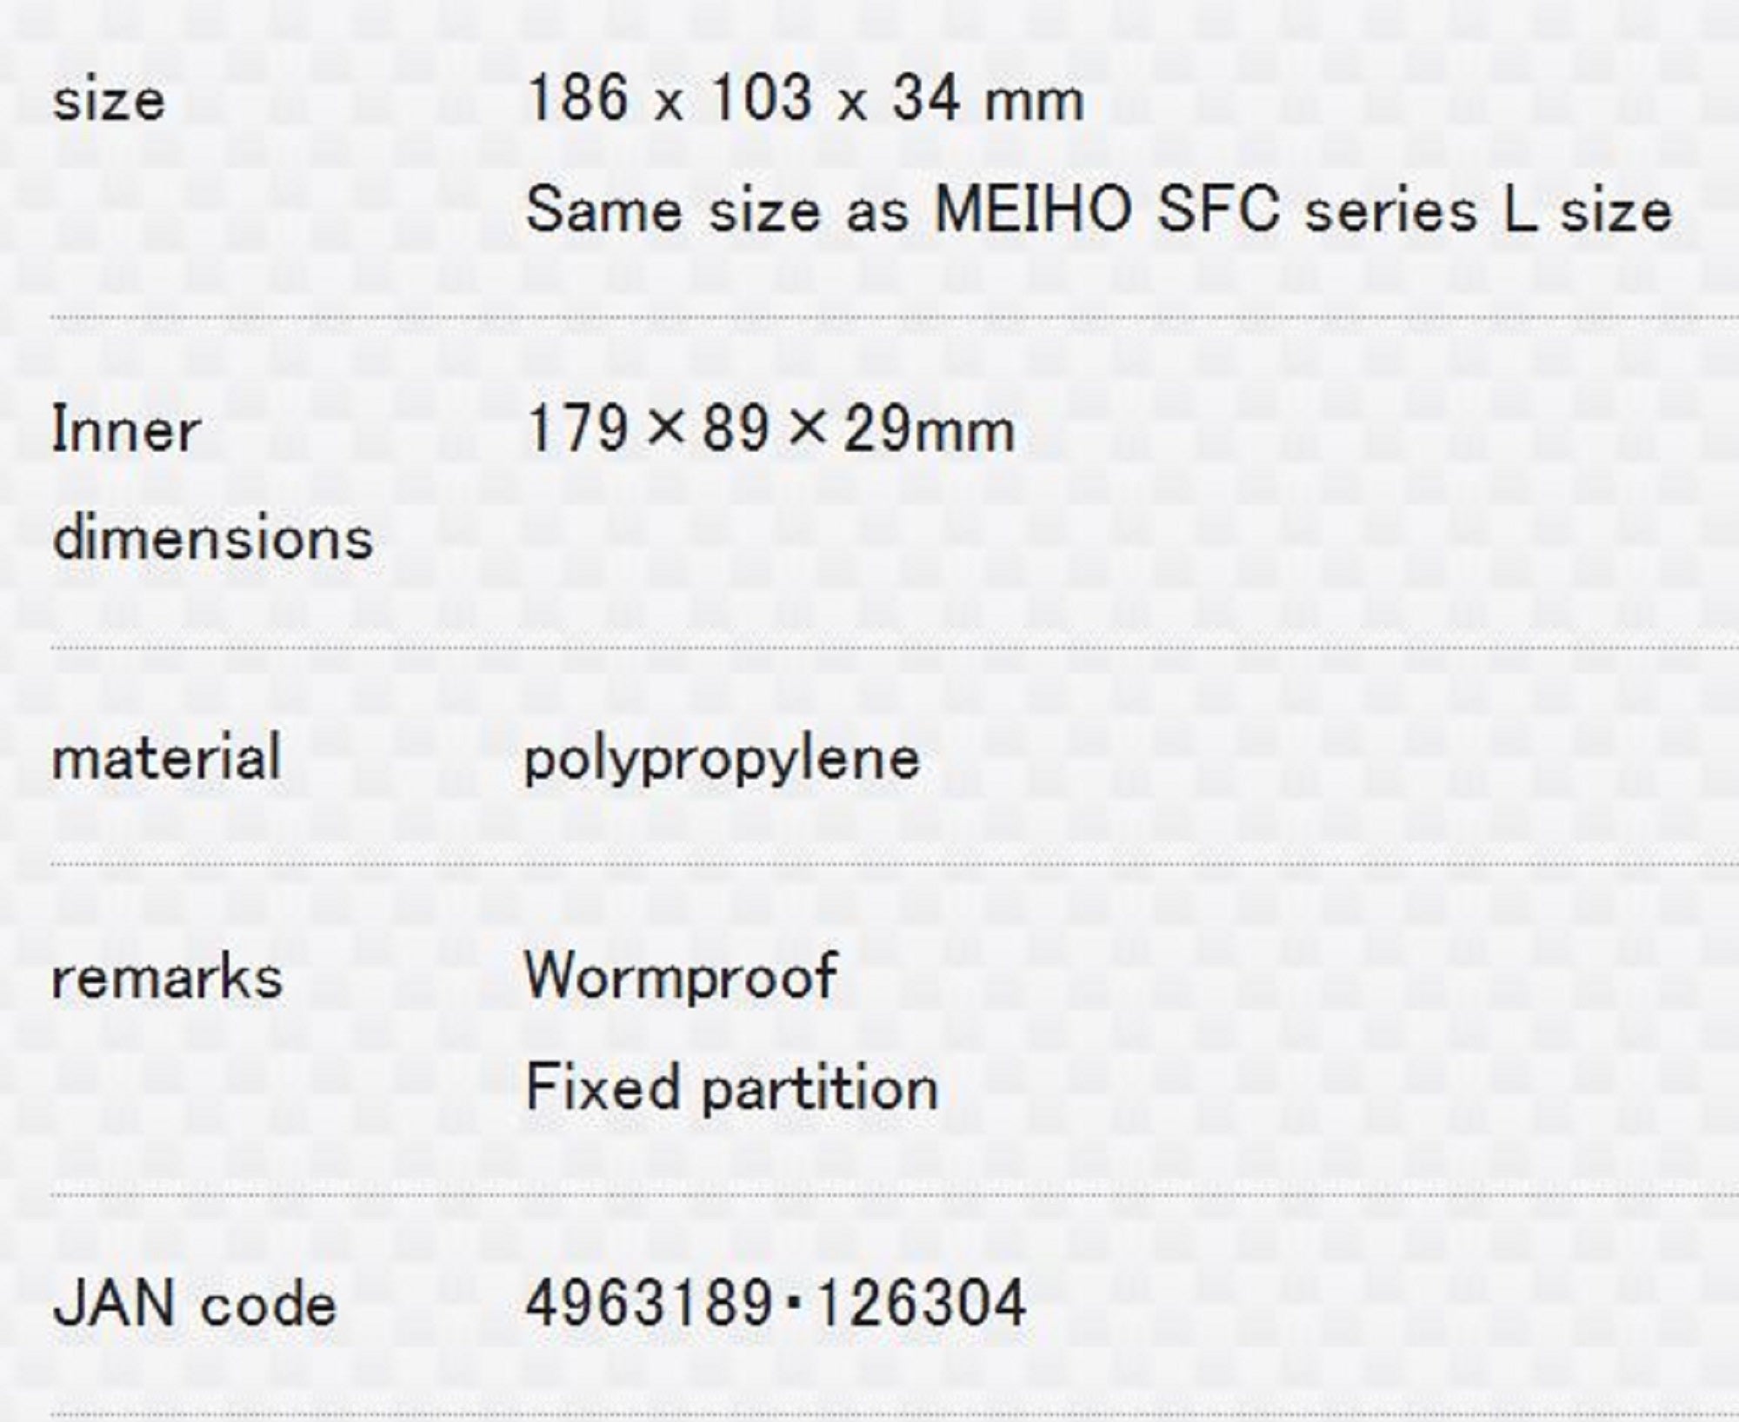The height and width of the screenshot is (1422, 1739).
Task: Click the word "partition" in remarks
Action: point(820,1088)
